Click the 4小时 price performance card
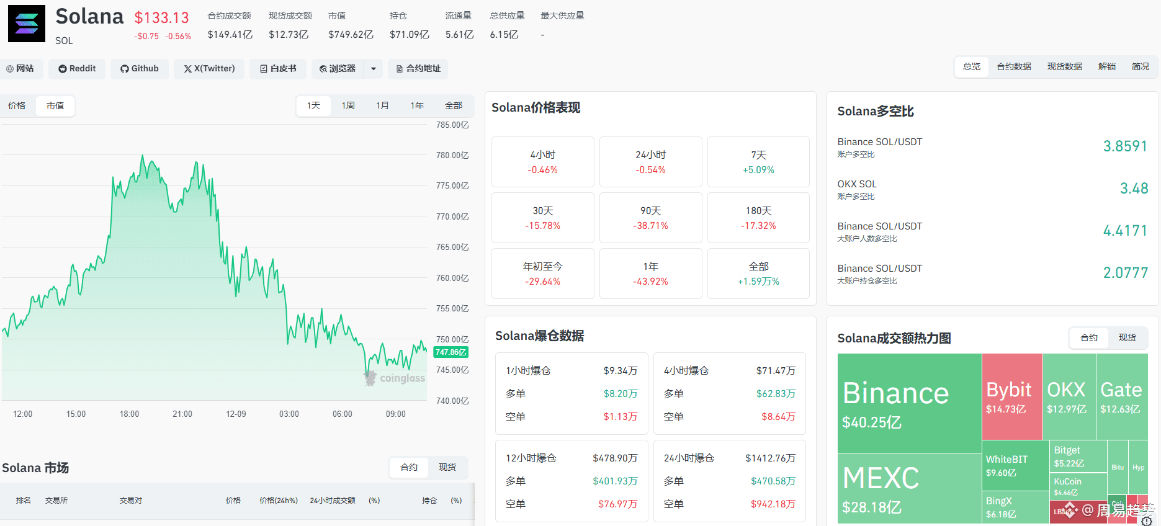Screen dimensions: 1161x526 pos(542,162)
